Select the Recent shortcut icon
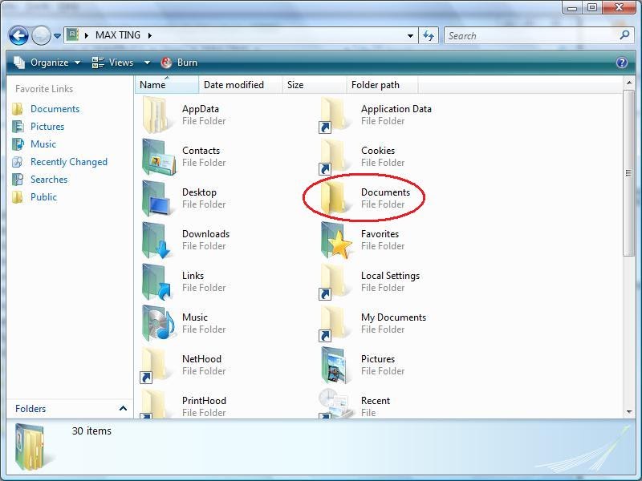The image size is (642, 481). coord(335,404)
